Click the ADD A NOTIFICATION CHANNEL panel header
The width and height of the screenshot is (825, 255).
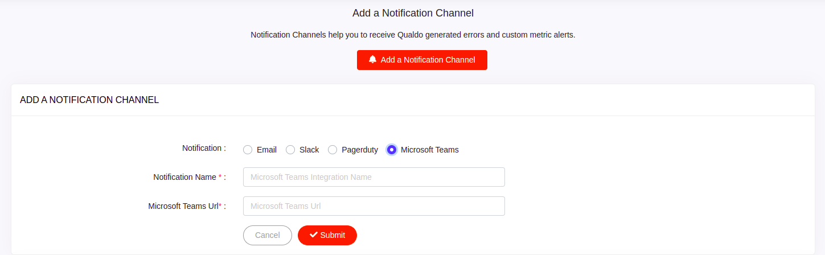pos(89,100)
